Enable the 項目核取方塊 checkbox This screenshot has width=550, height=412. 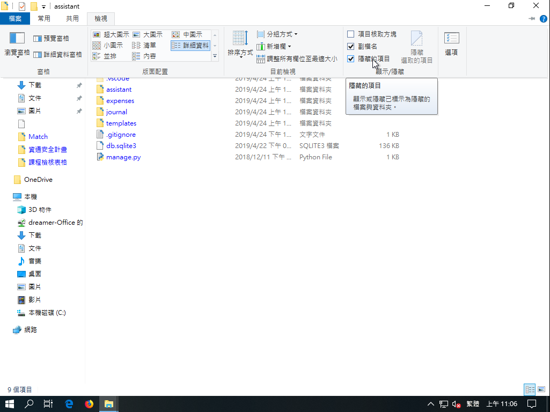[x=351, y=34]
